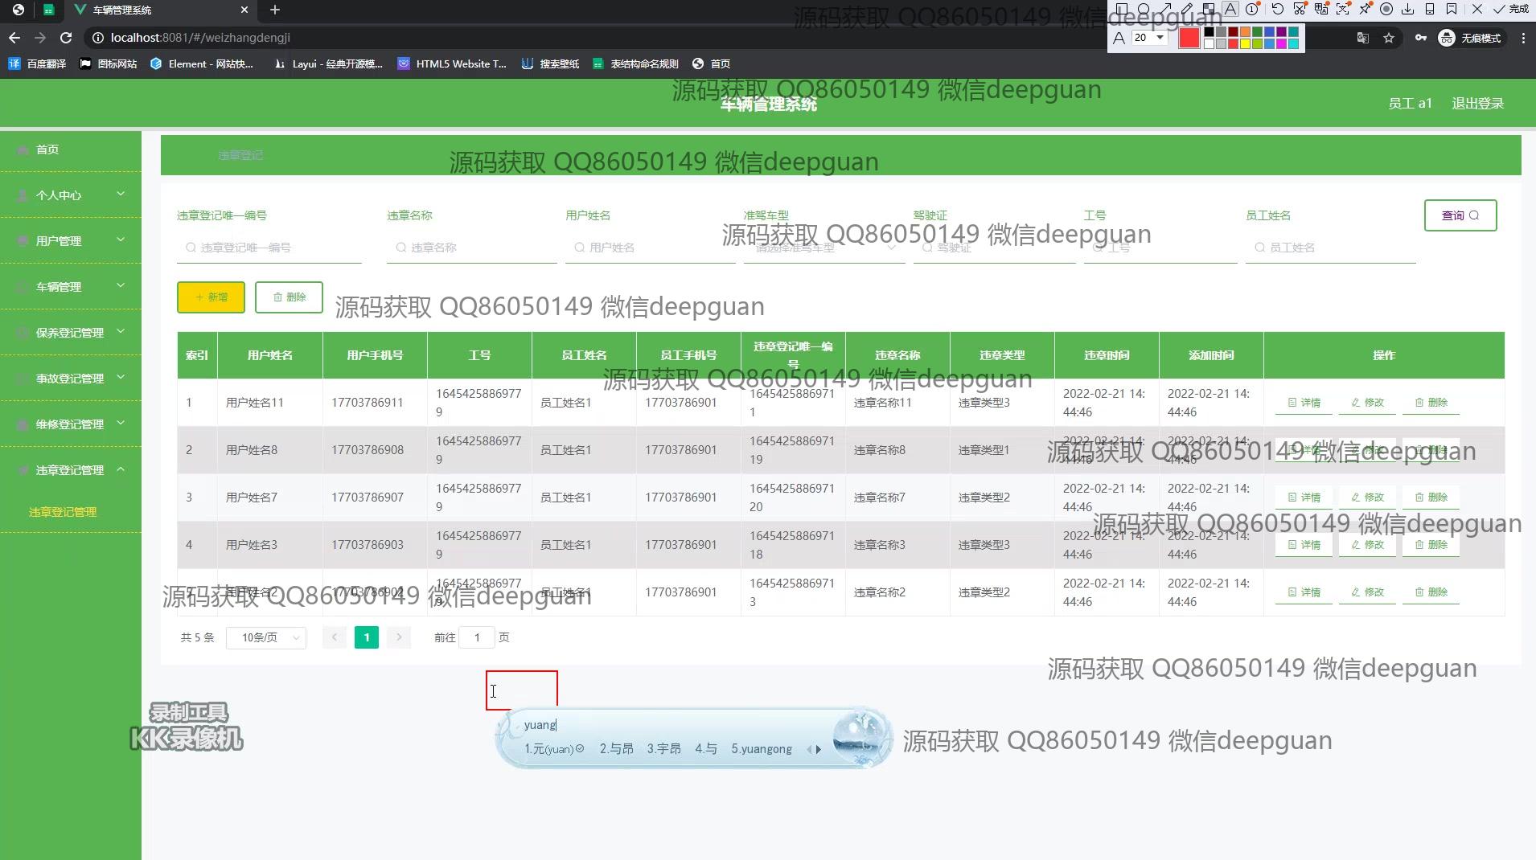Image resolution: width=1536 pixels, height=860 pixels.
Task: Reload the browser page
Action: [x=66, y=38]
